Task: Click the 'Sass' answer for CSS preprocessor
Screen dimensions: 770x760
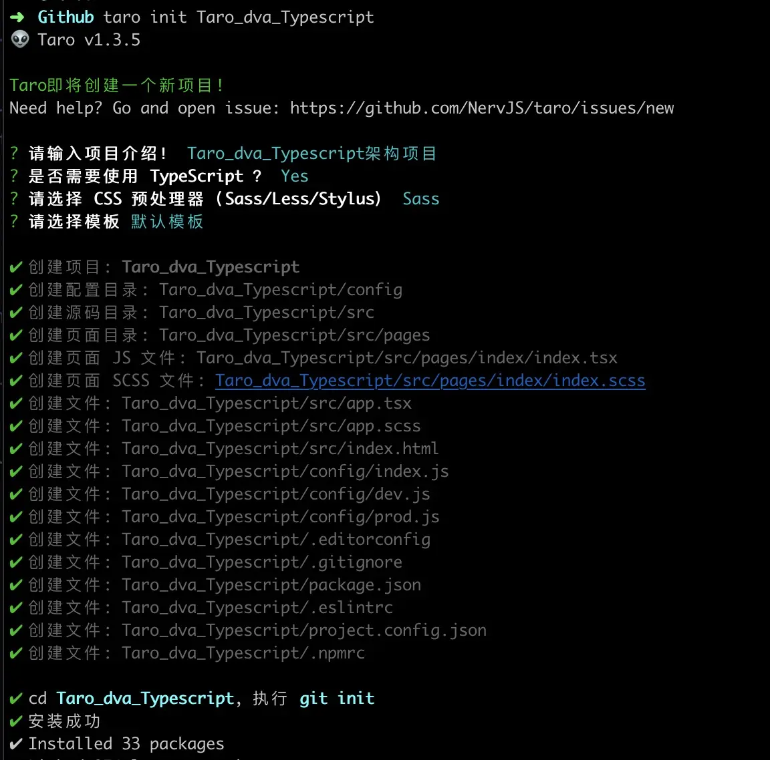Action: [421, 199]
